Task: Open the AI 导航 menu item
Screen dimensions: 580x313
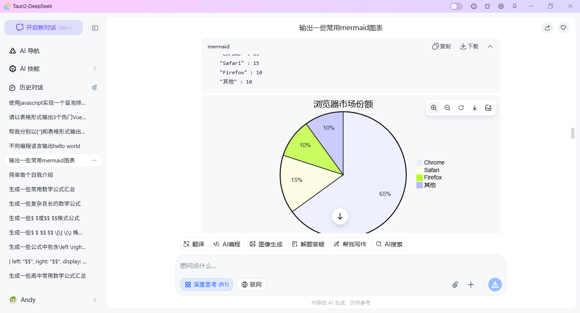Action: 30,51
